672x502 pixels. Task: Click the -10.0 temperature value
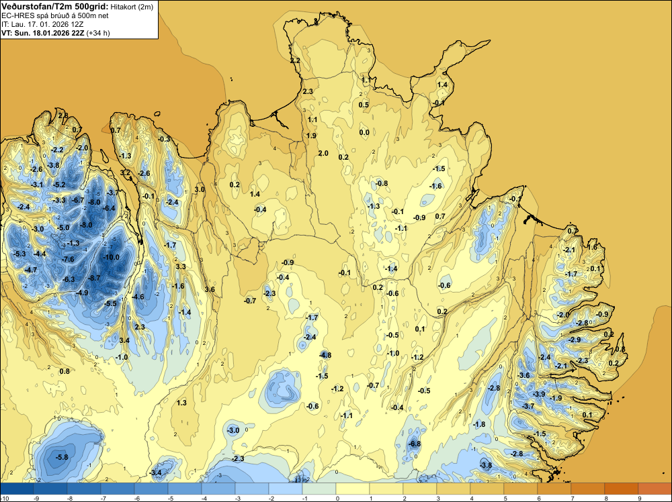pyautogui.click(x=111, y=257)
